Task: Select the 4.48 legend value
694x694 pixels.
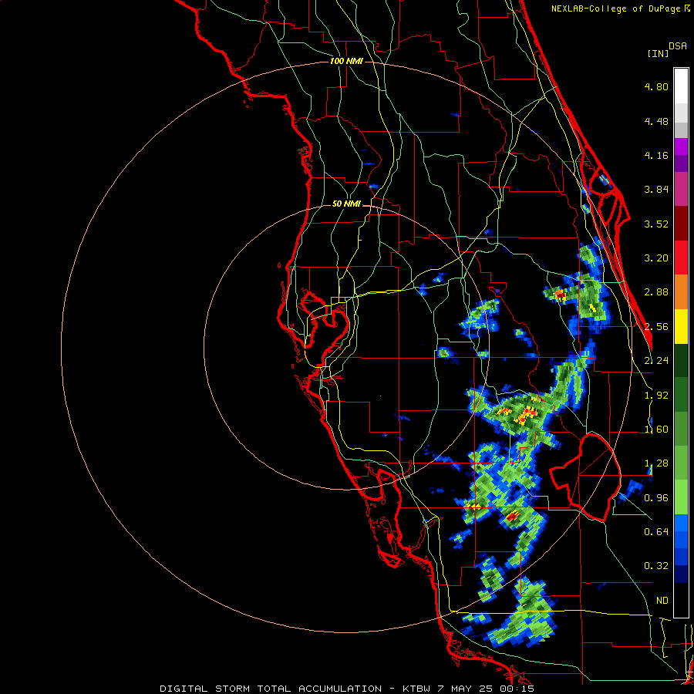Action: click(x=656, y=121)
